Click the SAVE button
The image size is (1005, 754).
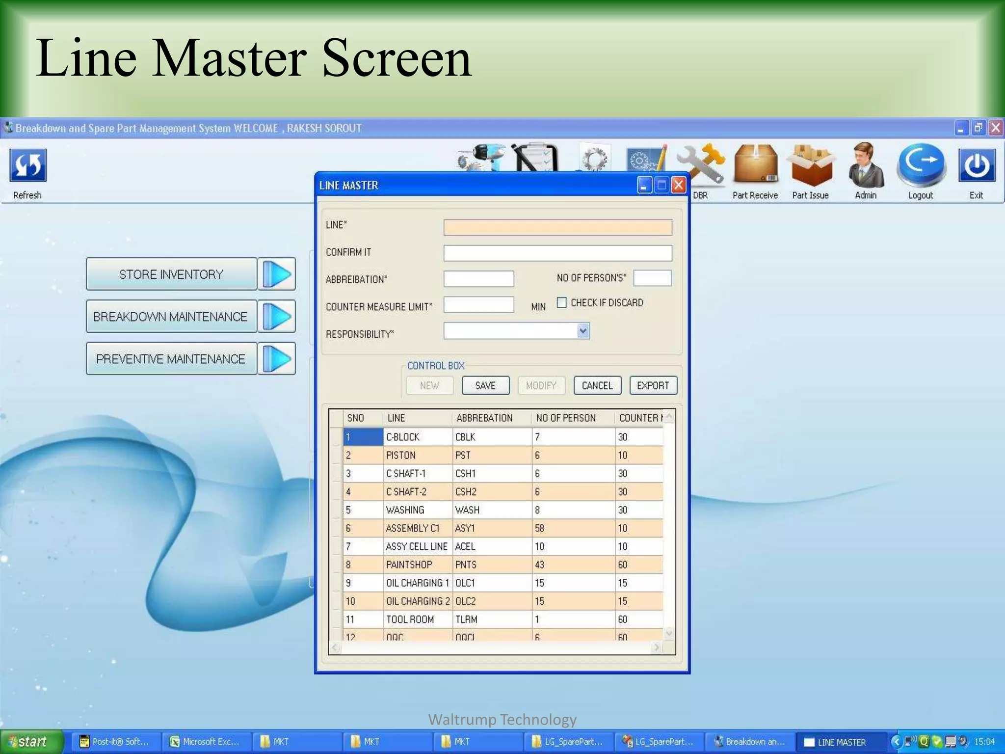pos(485,385)
